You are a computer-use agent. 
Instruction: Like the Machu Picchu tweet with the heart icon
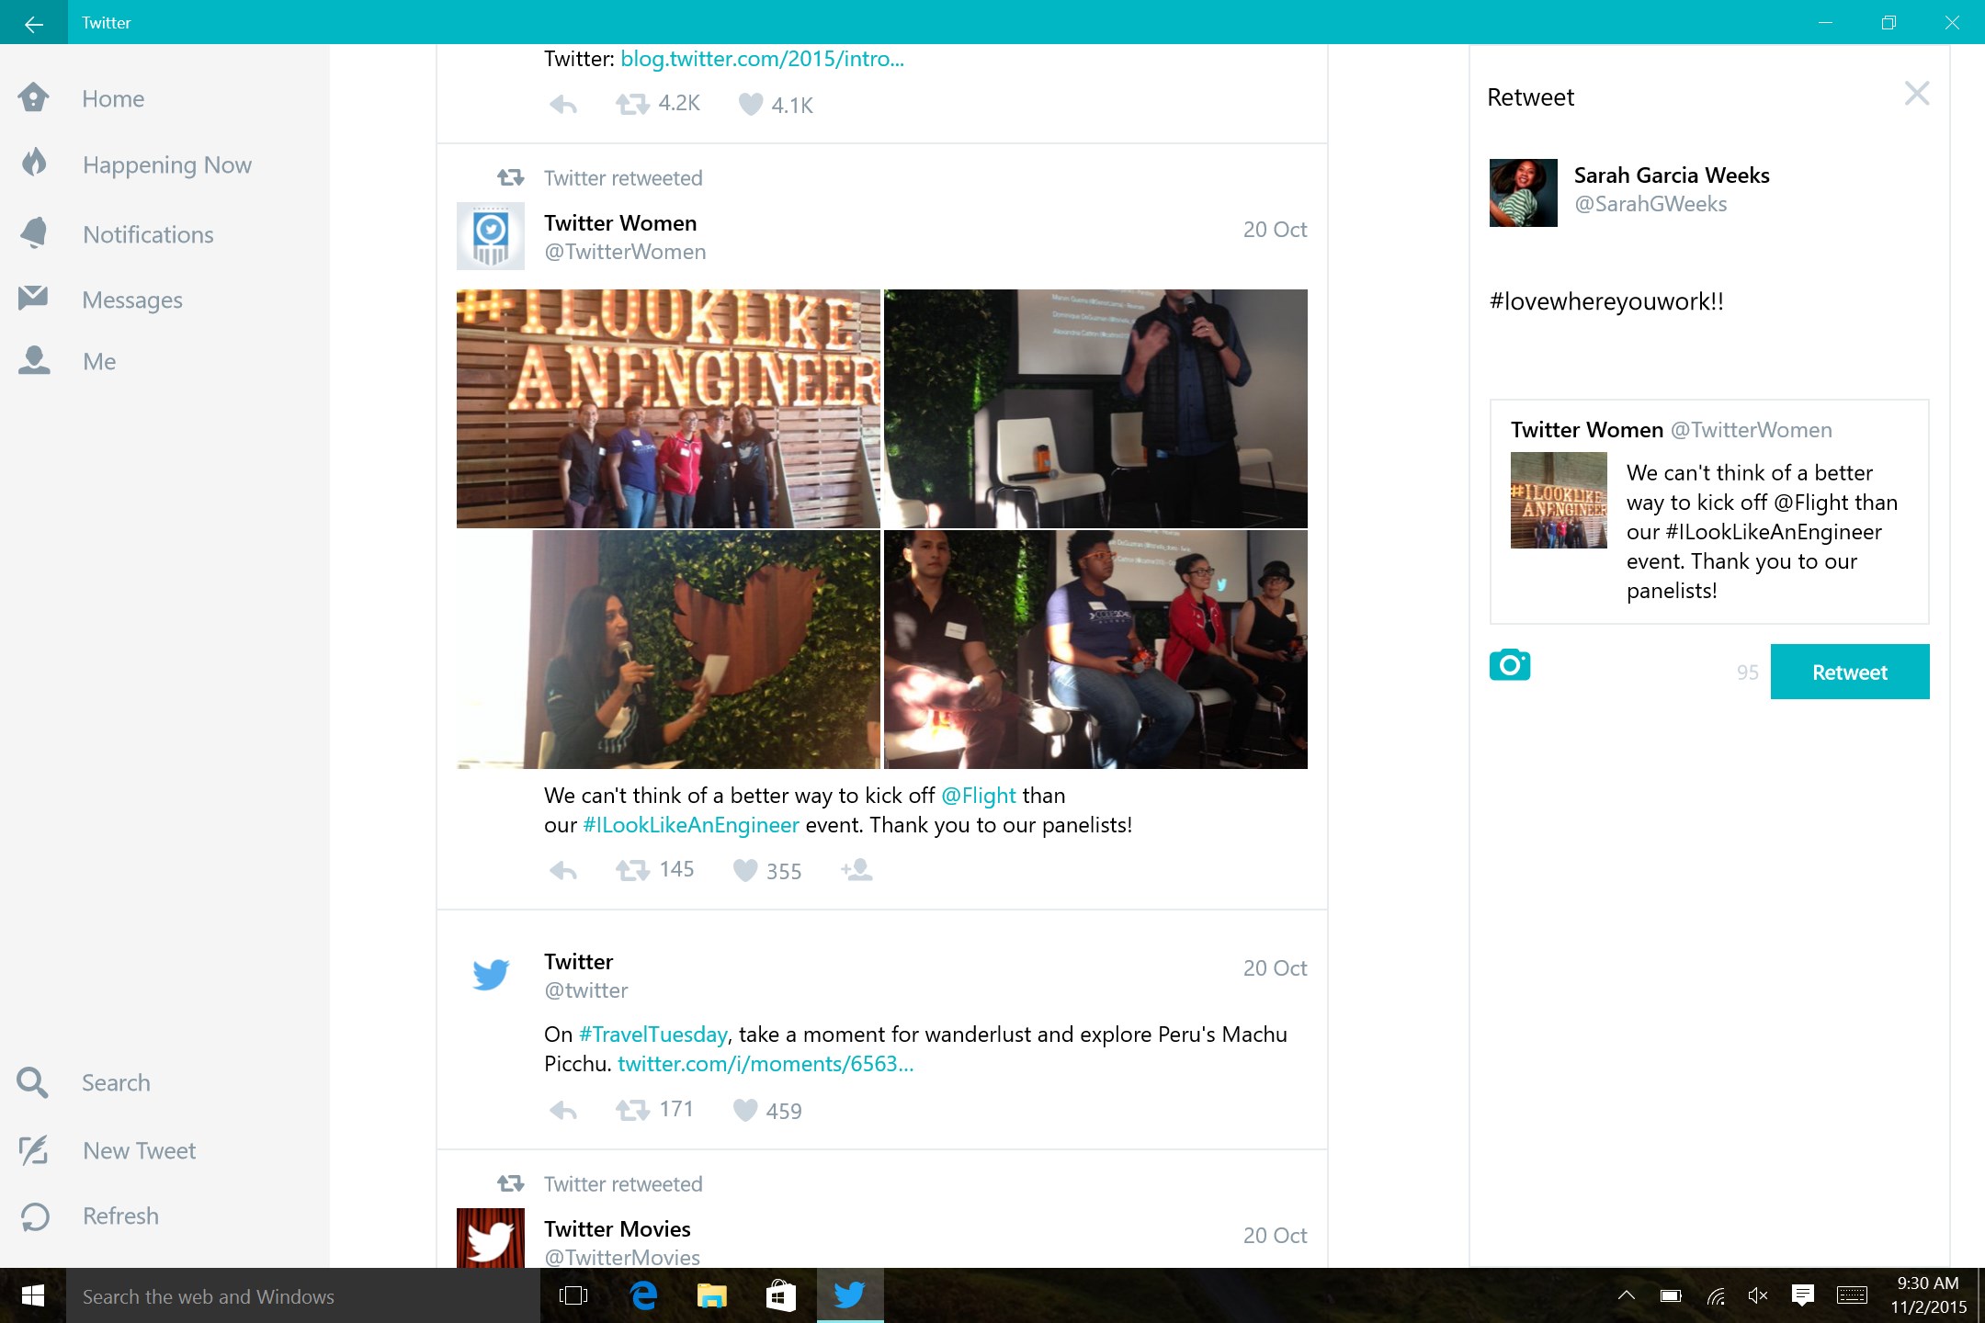coord(745,1110)
